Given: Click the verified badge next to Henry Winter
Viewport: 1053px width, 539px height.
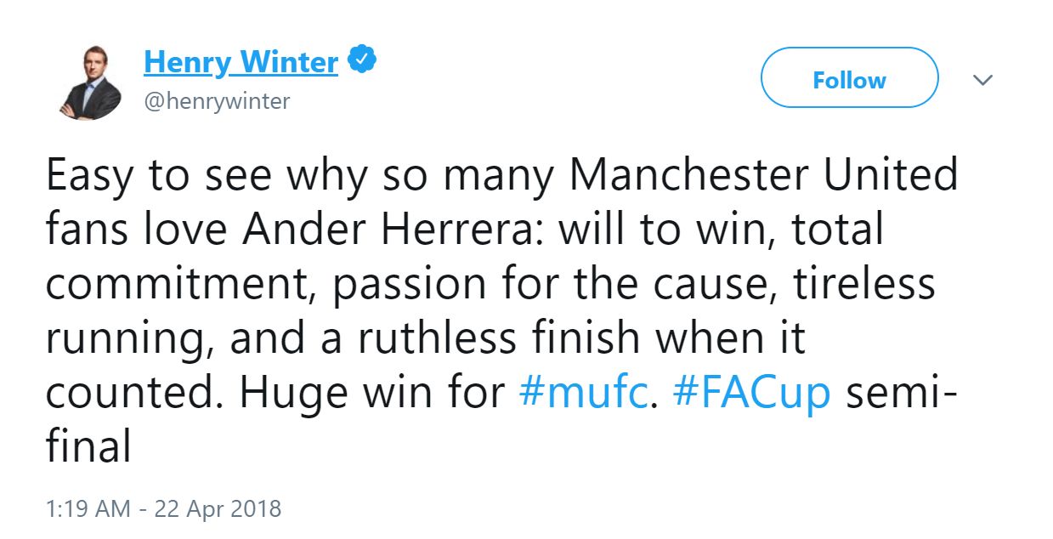Looking at the screenshot, I should [x=362, y=58].
